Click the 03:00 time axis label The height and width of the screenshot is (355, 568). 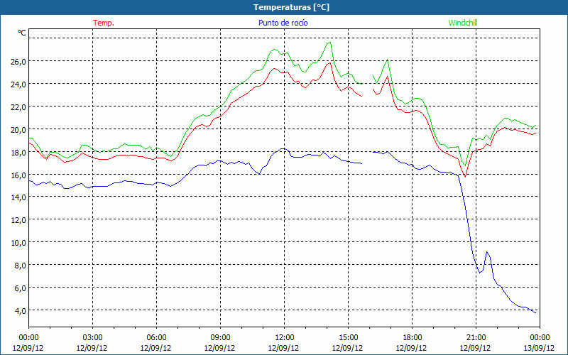tap(92, 338)
